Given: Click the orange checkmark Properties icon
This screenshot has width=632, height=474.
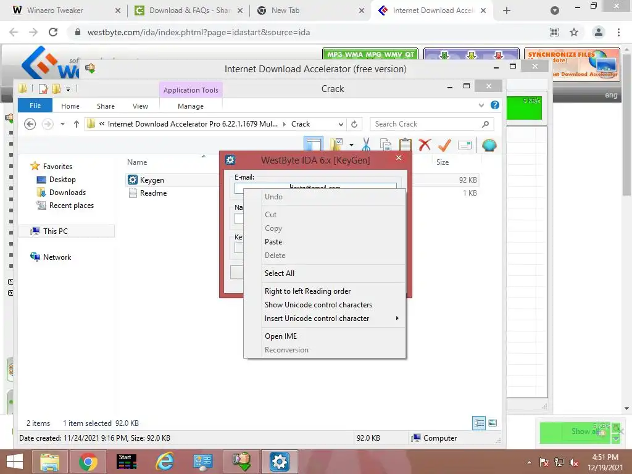Looking at the screenshot, I should point(444,144).
